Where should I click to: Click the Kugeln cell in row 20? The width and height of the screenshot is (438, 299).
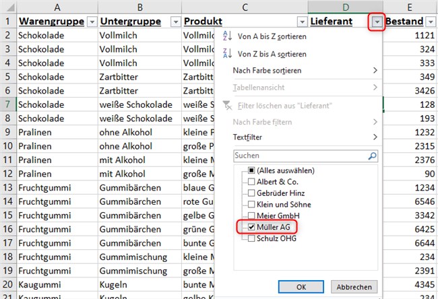click(139, 284)
